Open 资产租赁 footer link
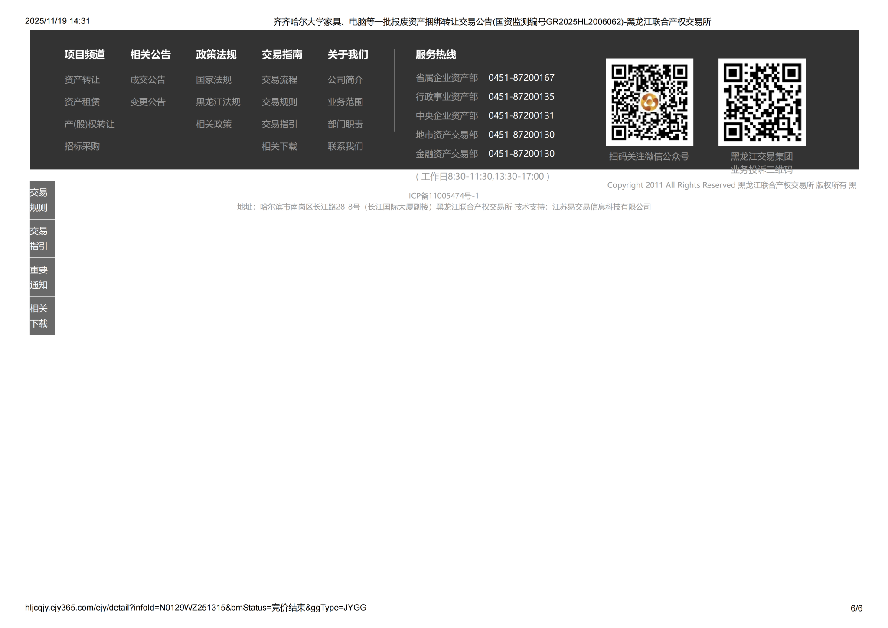Viewport: 888px width, 628px height. 82,102
